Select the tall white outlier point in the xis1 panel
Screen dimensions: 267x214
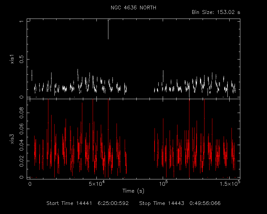pyautogui.click(x=108, y=29)
